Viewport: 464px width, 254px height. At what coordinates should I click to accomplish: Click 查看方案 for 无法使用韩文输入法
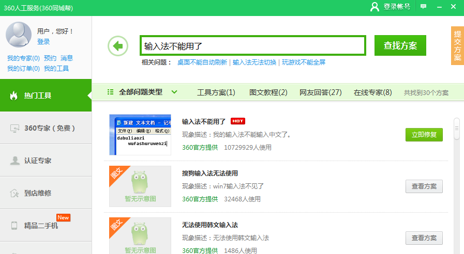tap(424, 238)
